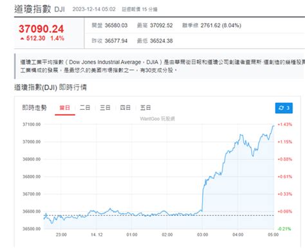Click the -0.21% axis label
The image size is (305, 248).
click(284, 229)
